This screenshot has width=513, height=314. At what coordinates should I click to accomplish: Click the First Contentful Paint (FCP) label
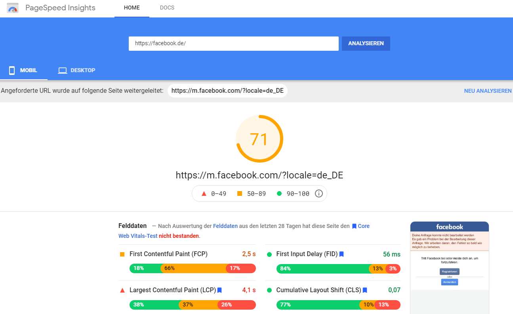(168, 254)
